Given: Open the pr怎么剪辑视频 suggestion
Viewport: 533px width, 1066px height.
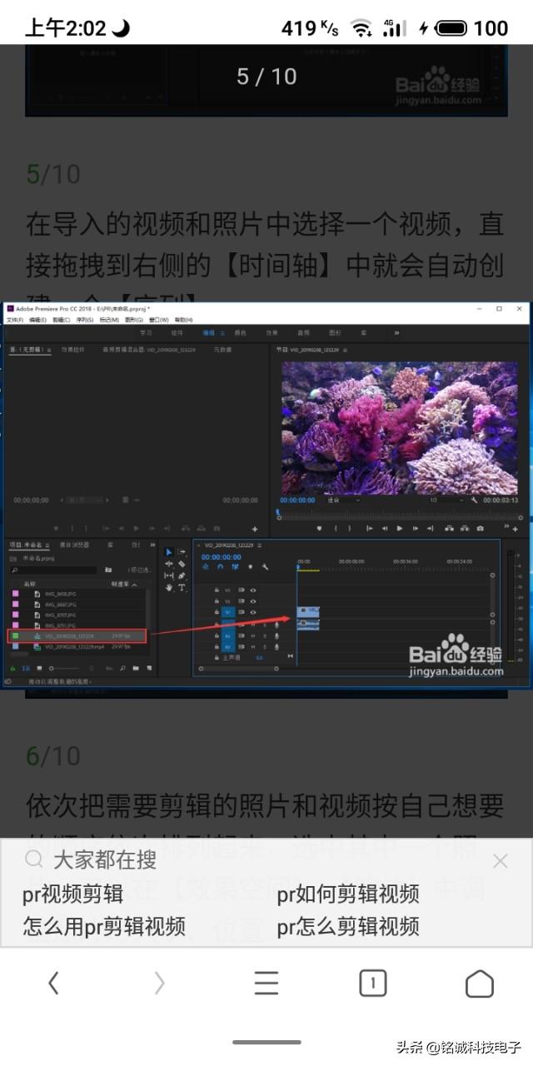Looking at the screenshot, I should 348,926.
